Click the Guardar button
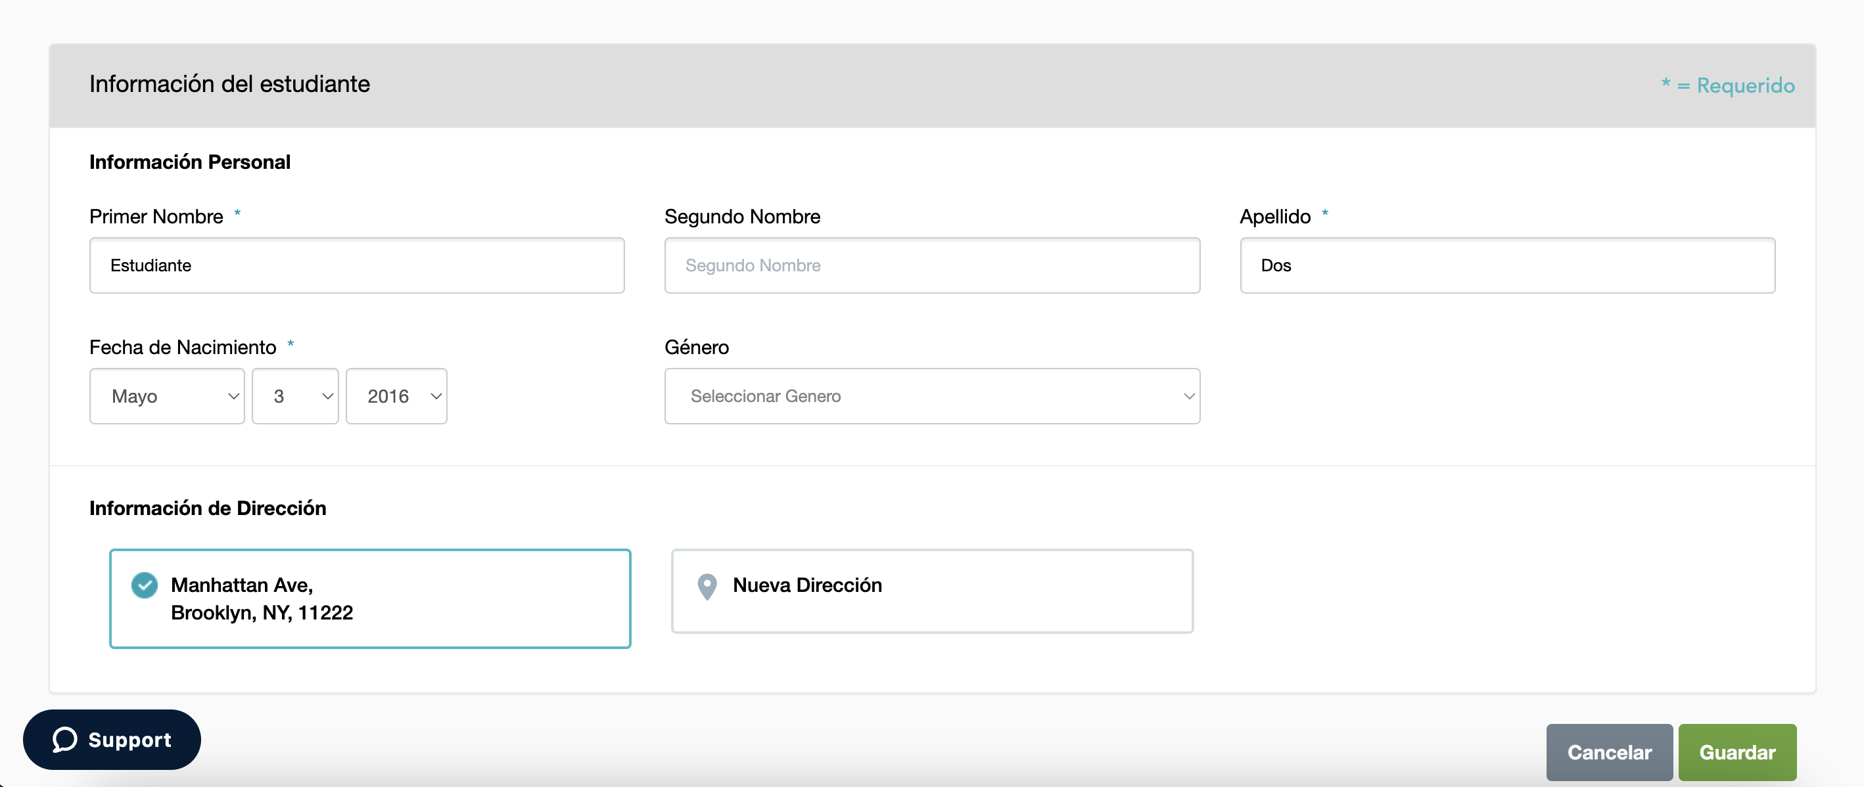 point(1737,752)
